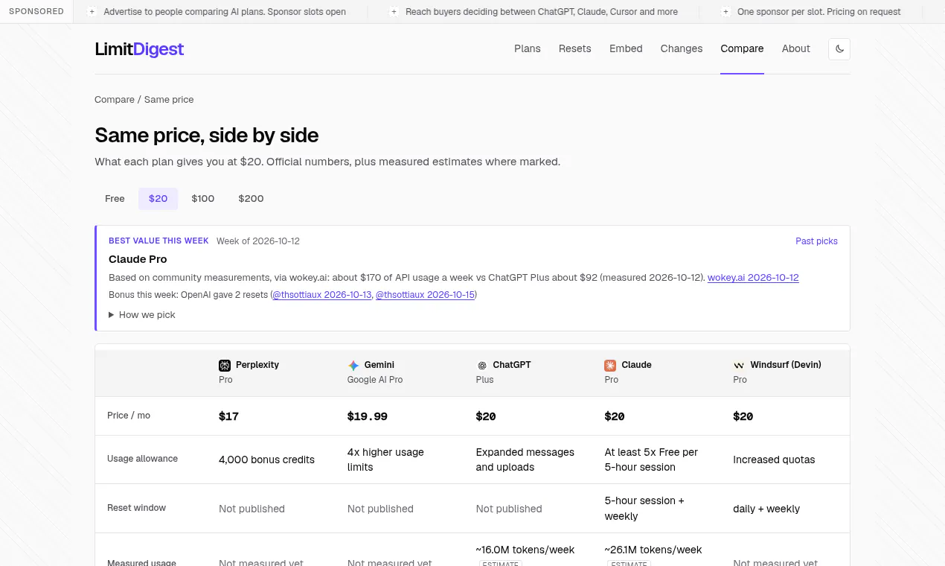This screenshot has width=945, height=566.
Task: Click the 'Increased quotas' cell
Action: click(774, 460)
